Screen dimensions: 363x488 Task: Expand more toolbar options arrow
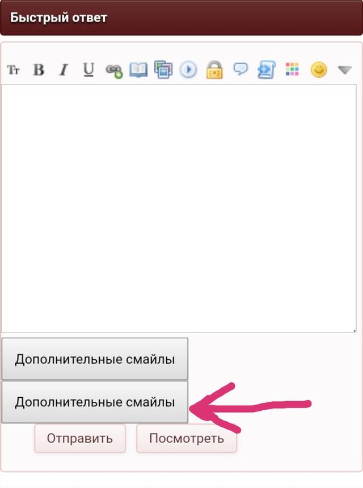click(x=345, y=70)
